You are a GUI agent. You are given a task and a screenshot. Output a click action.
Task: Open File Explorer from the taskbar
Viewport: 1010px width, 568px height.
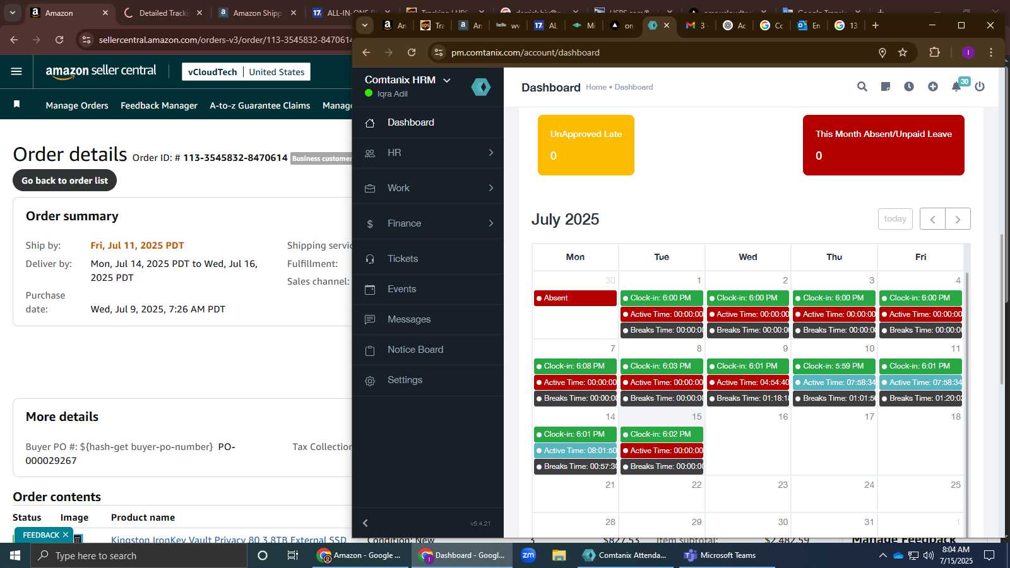pos(559,555)
